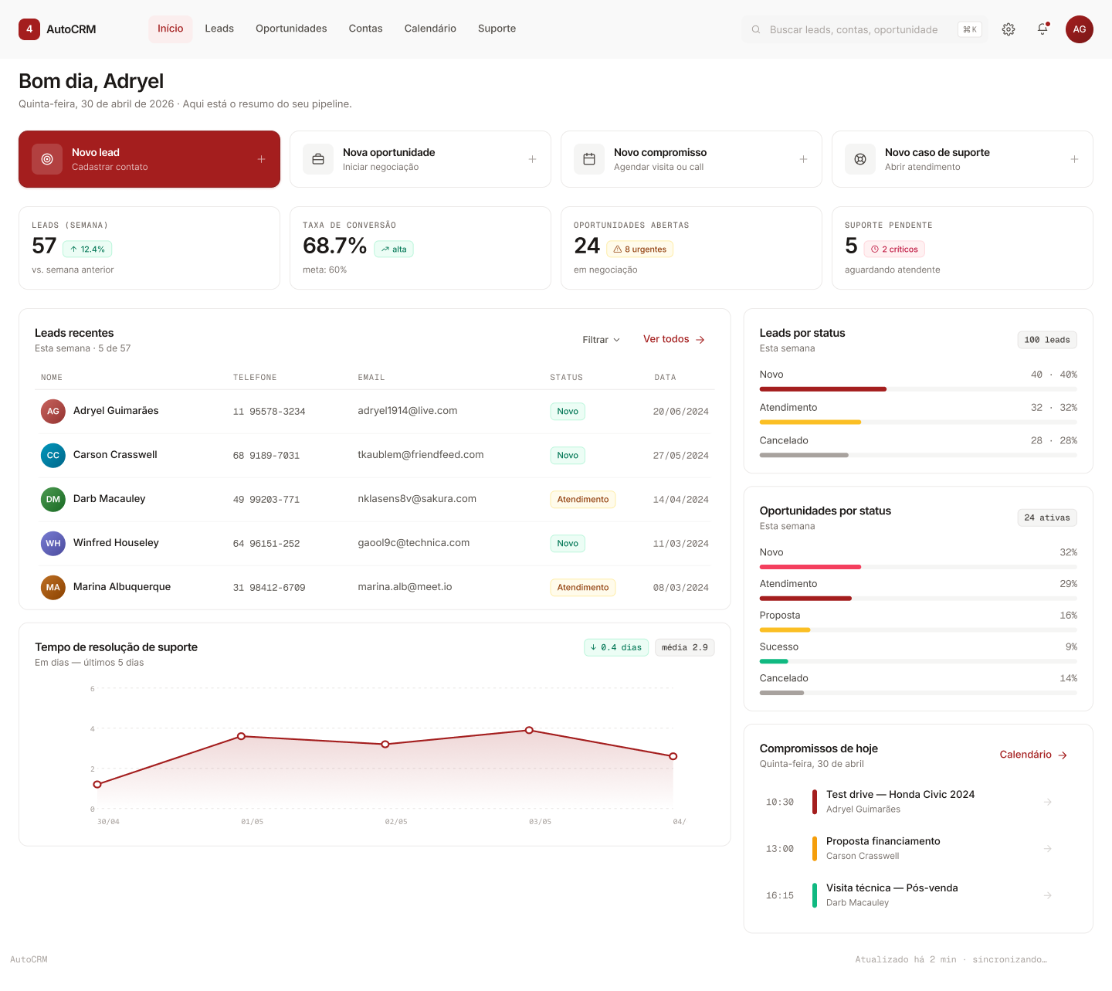This screenshot has height=991, width=1112.
Task: Click the 8 urgentes warning badge
Action: pyautogui.click(x=640, y=249)
